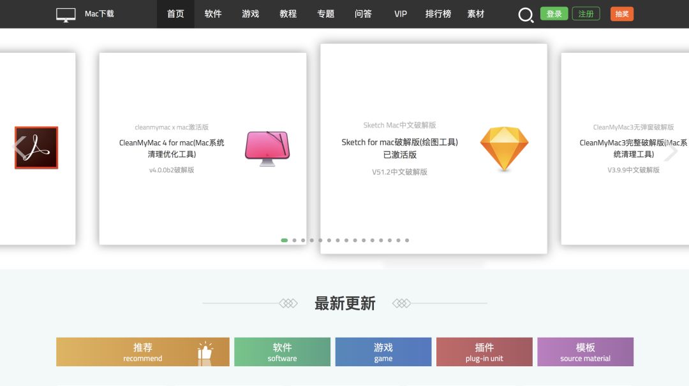Image resolution: width=689 pixels, height=386 pixels.
Task: Open the search magnifier icon
Action: 526,15
